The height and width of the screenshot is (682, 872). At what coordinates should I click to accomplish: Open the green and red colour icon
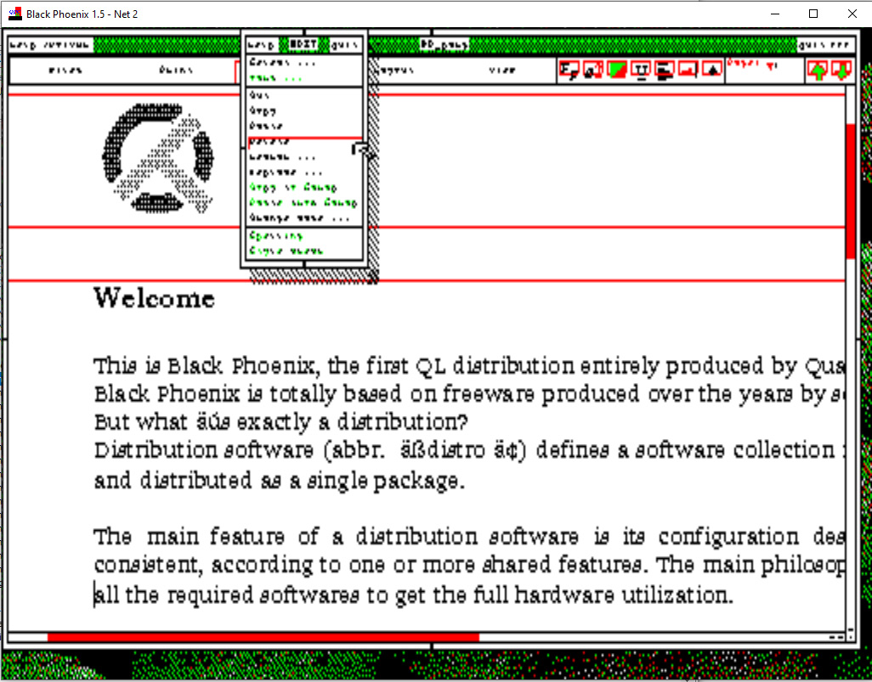click(x=617, y=70)
